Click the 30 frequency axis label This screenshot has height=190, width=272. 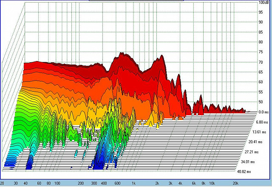[16, 183]
